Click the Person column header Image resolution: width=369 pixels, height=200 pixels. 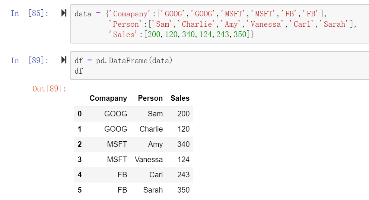tap(150, 99)
